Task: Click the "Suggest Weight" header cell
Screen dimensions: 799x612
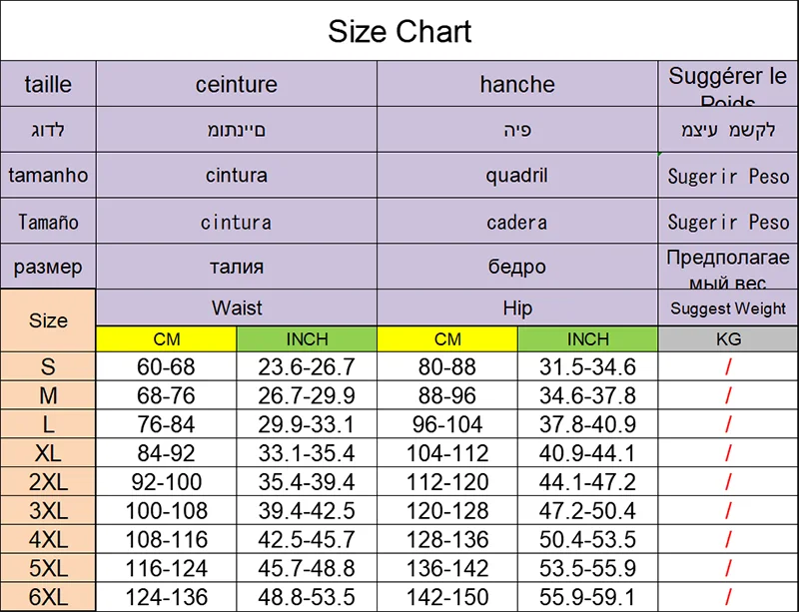Action: tap(728, 308)
